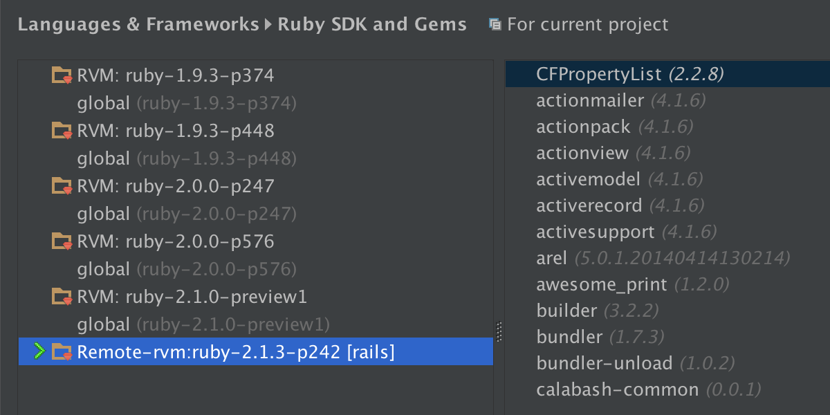Viewport: 830px width, 415px height.
Task: Click the RVM ruby-2.0.0-p576 folder icon
Action: [x=62, y=241]
